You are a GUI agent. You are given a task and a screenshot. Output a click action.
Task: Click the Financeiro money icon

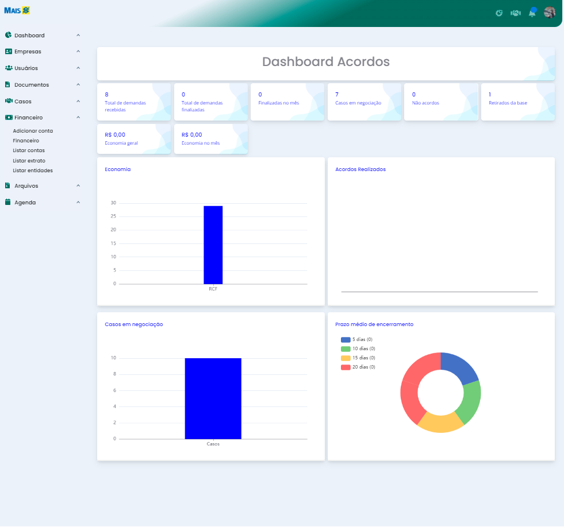point(7,117)
